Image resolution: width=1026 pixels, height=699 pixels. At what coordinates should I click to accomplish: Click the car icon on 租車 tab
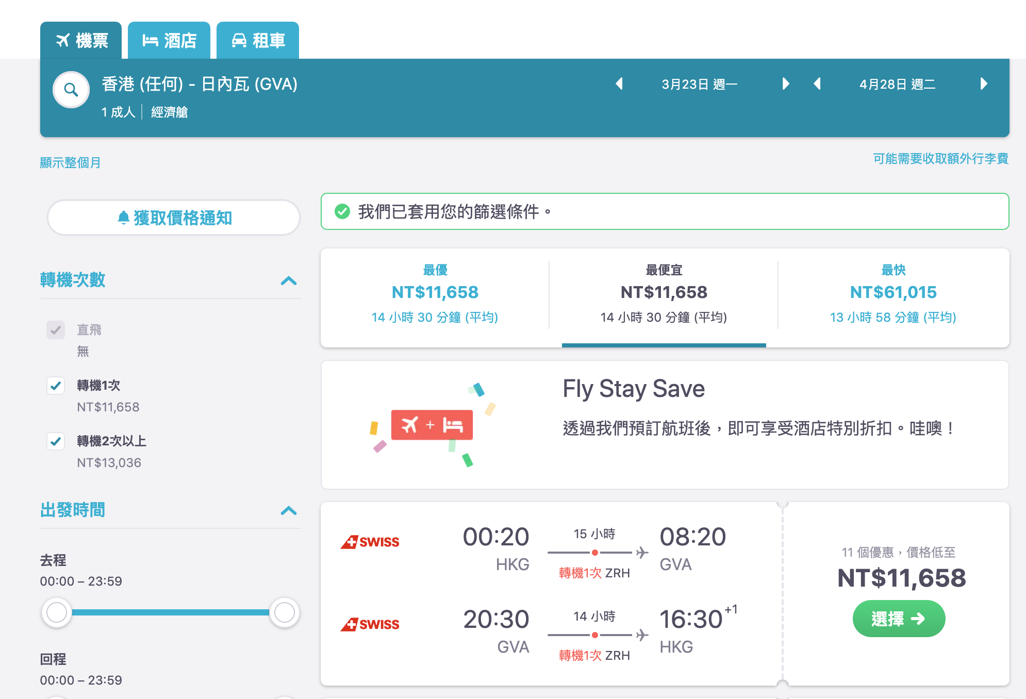point(239,40)
